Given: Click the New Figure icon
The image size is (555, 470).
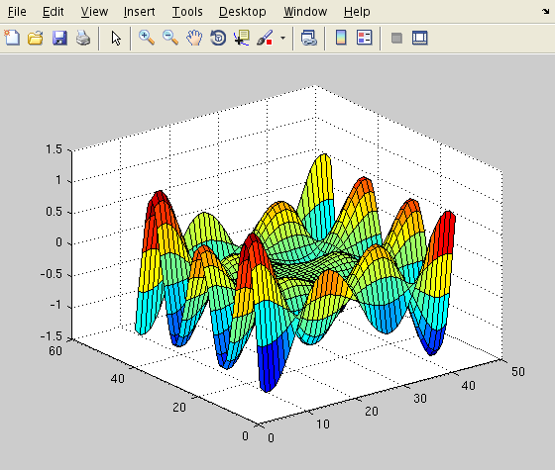Looking at the screenshot, I should [12, 38].
